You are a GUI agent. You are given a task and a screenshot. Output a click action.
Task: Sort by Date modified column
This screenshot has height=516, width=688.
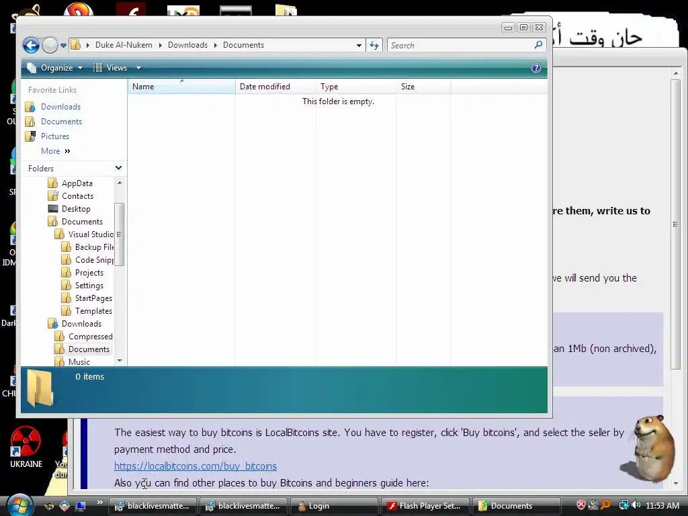pos(275,87)
